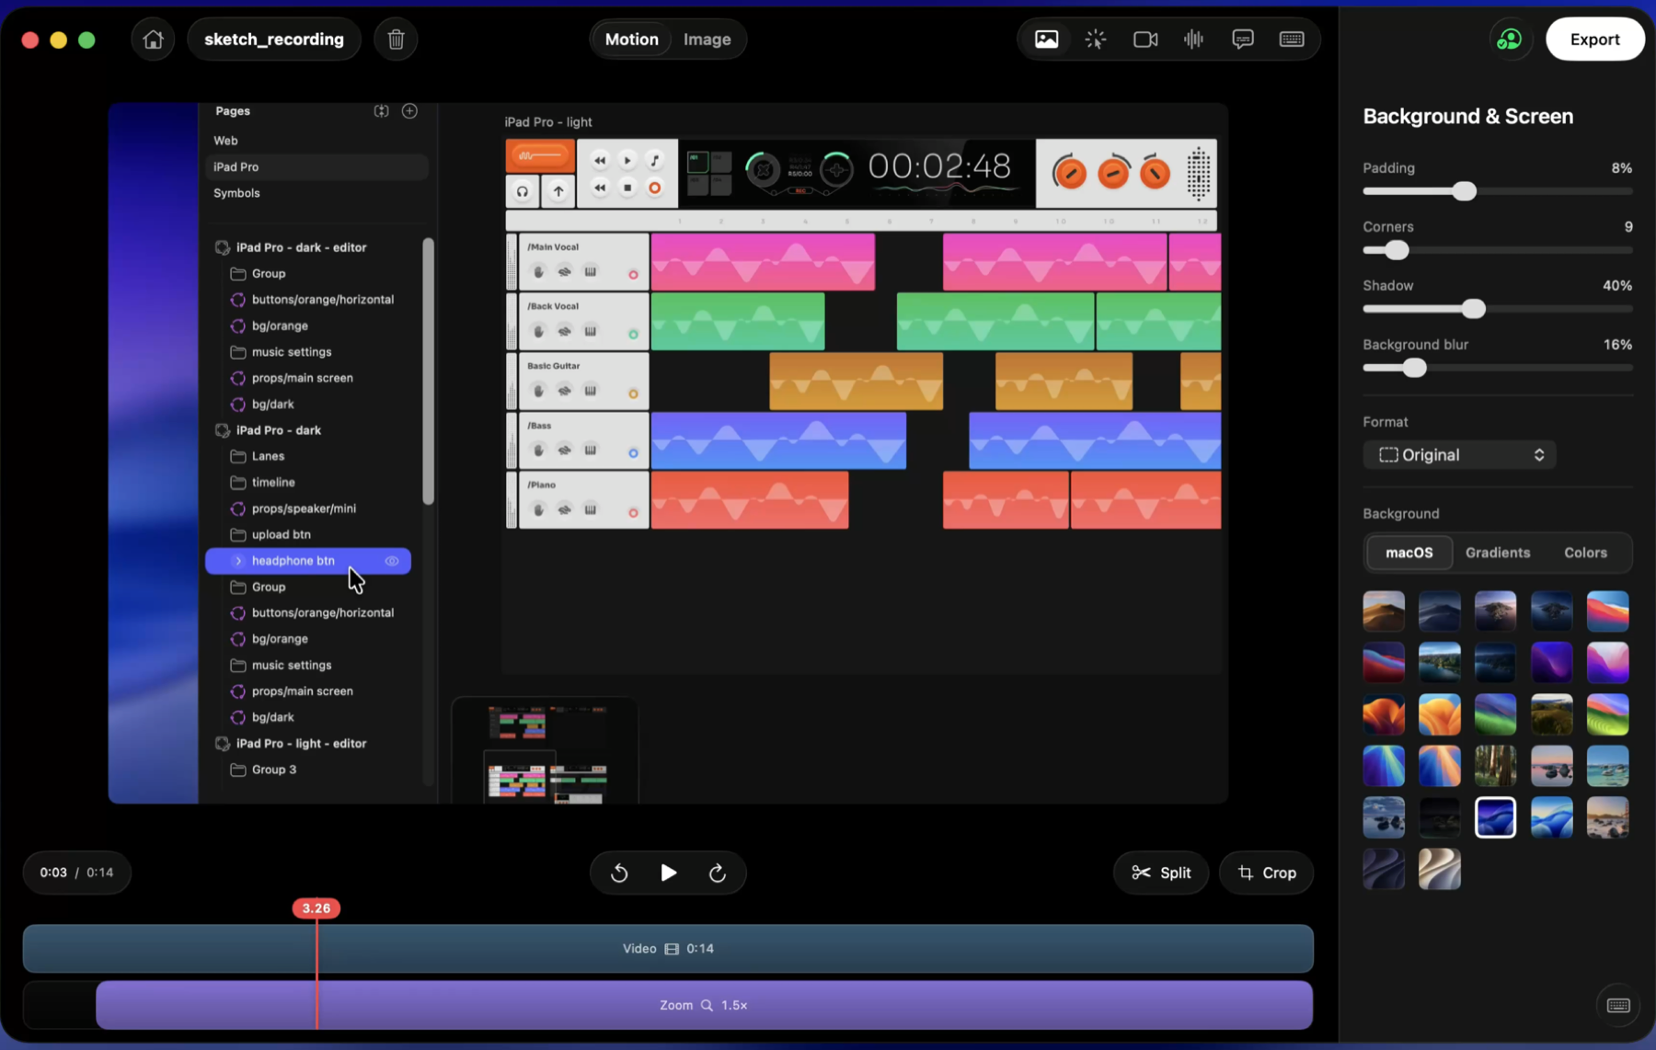The image size is (1656, 1050).
Task: Select the macOS background tab
Action: pos(1409,553)
